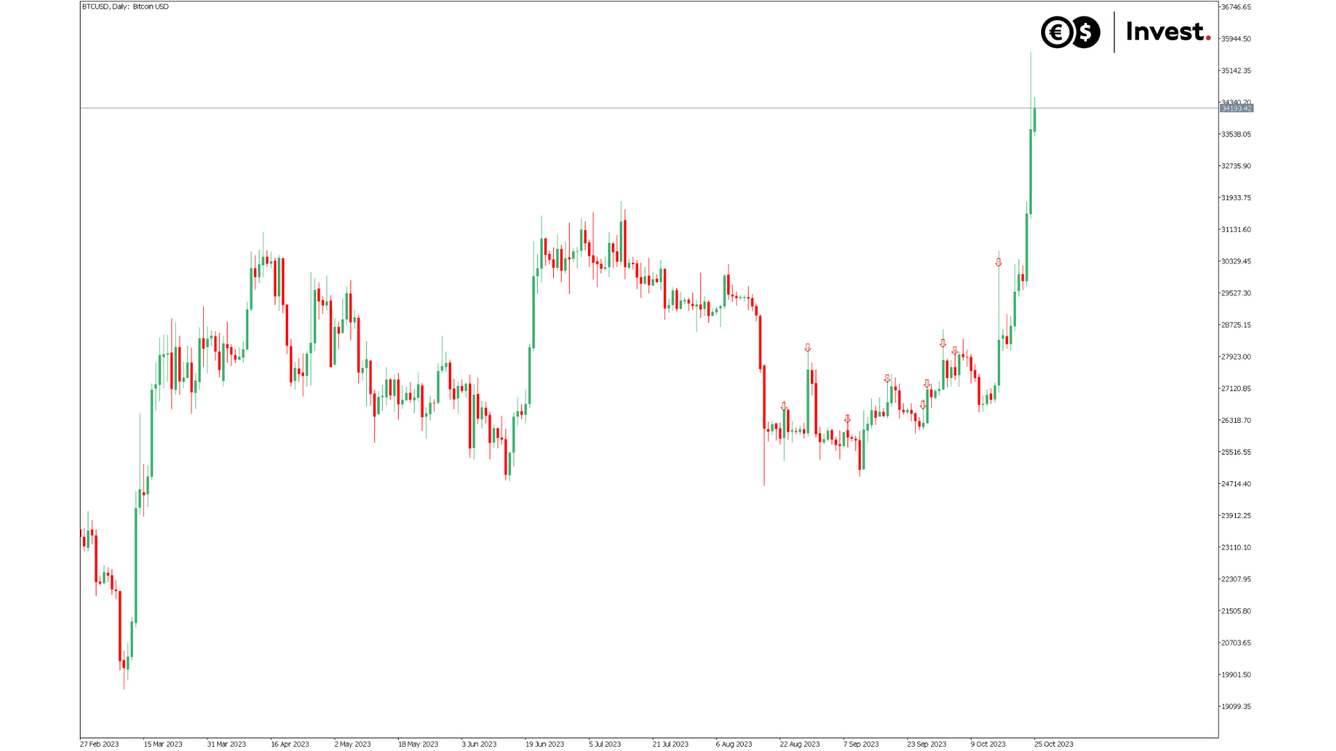This screenshot has width=1336, height=751.
Task: Click the '16 Apr 2023' date label
Action: (290, 744)
